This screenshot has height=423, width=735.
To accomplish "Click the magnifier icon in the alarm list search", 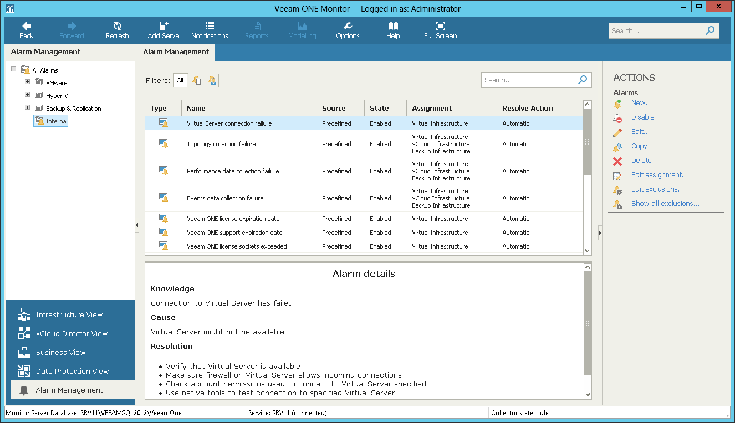I will click(583, 80).
